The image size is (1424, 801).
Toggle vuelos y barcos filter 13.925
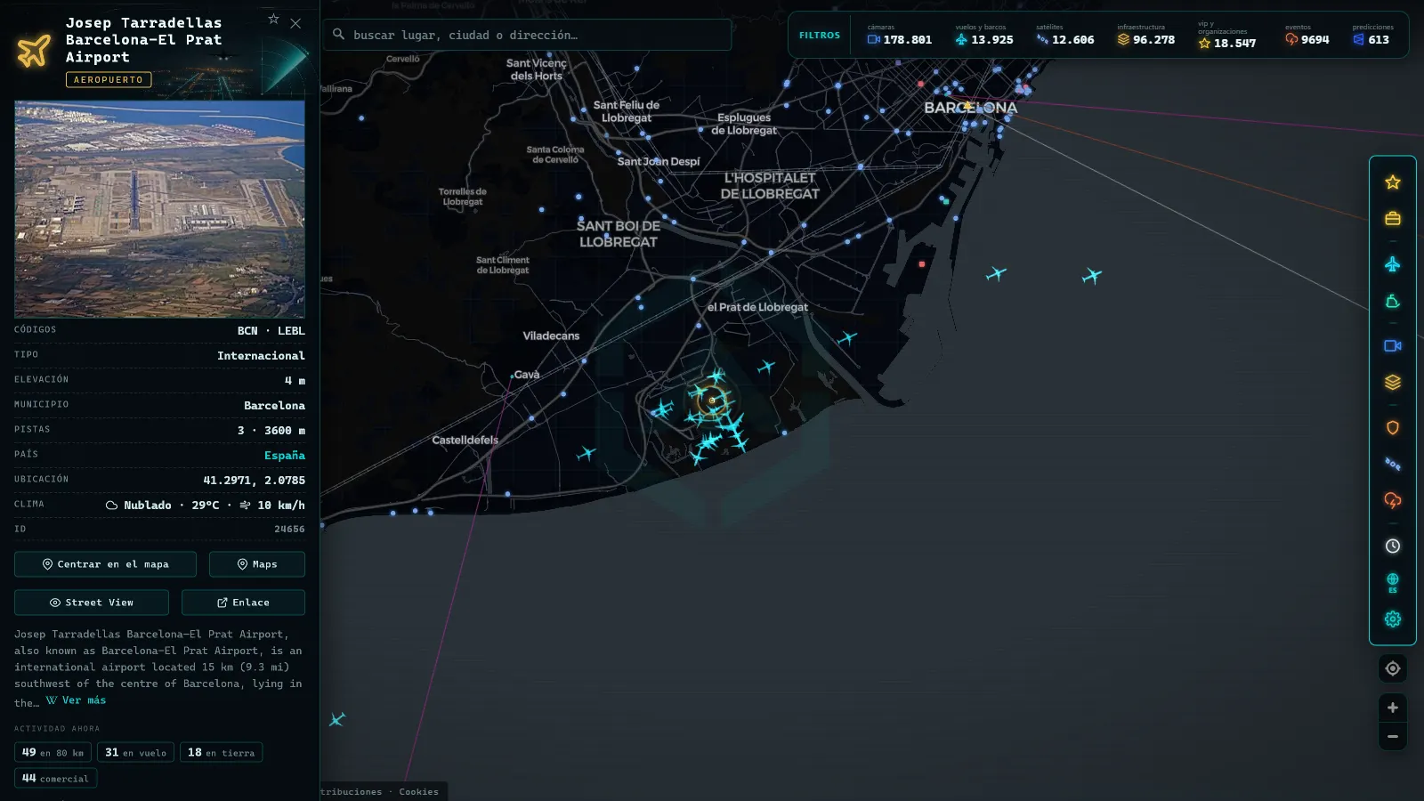(984, 36)
